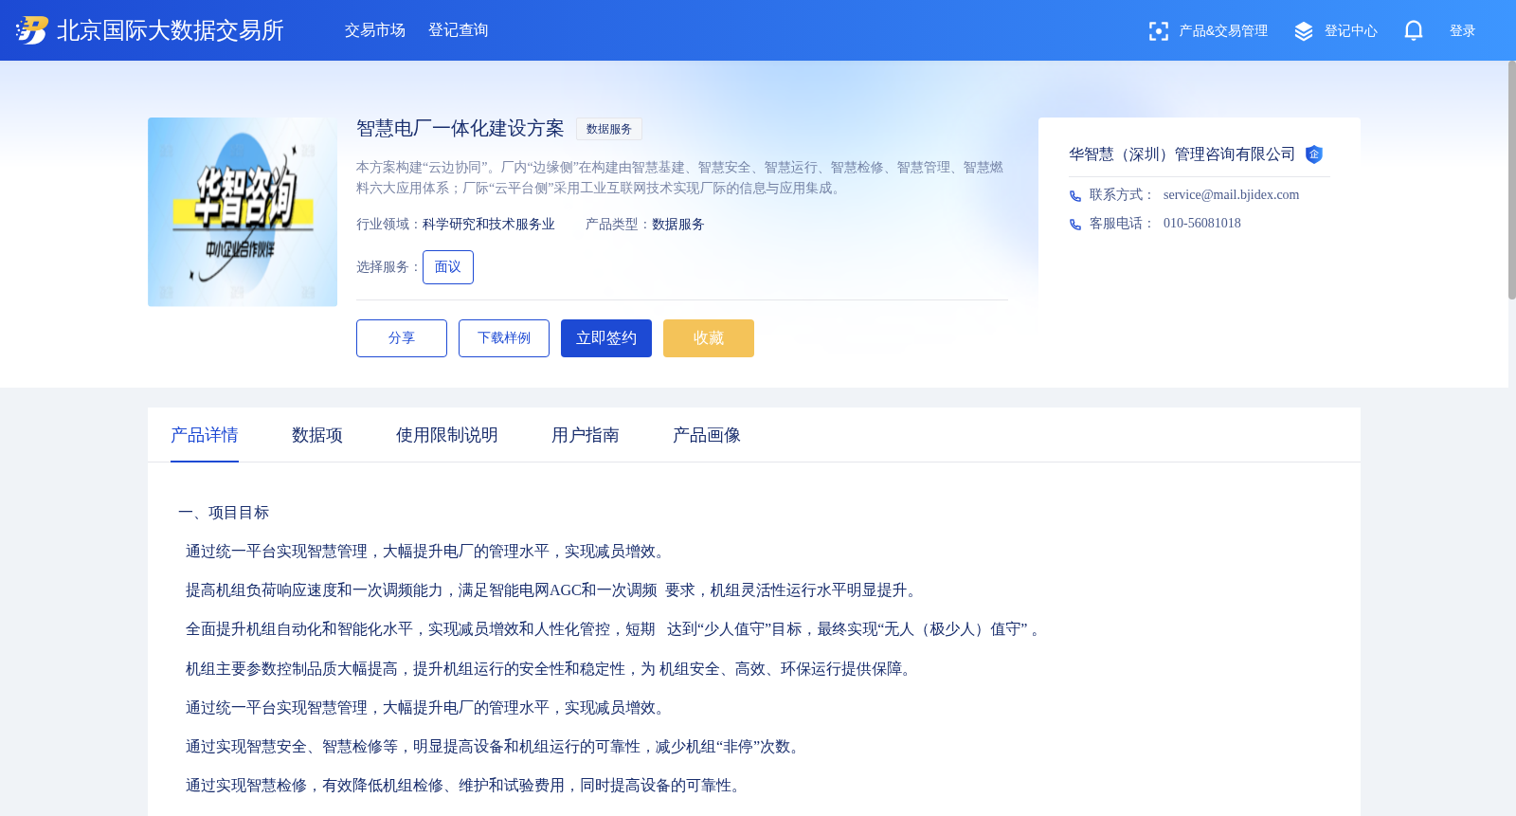Click the line about 机组主要参数控制品质
This screenshot has height=816, width=1516.
(550, 669)
